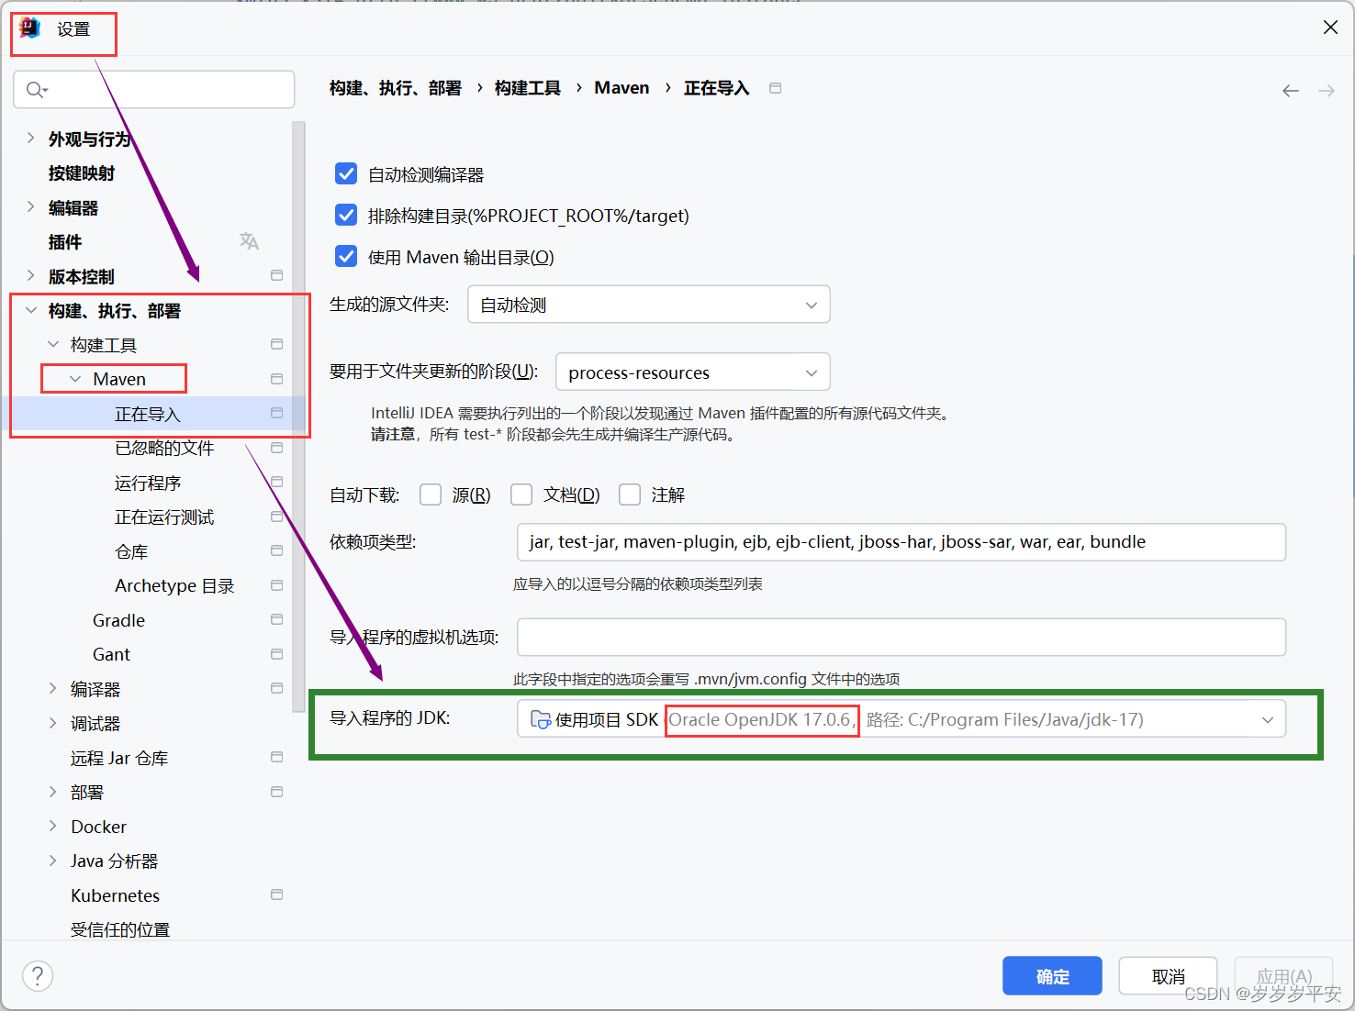
Task: Click the project-level icon next to 编译器
Action: pos(276,688)
